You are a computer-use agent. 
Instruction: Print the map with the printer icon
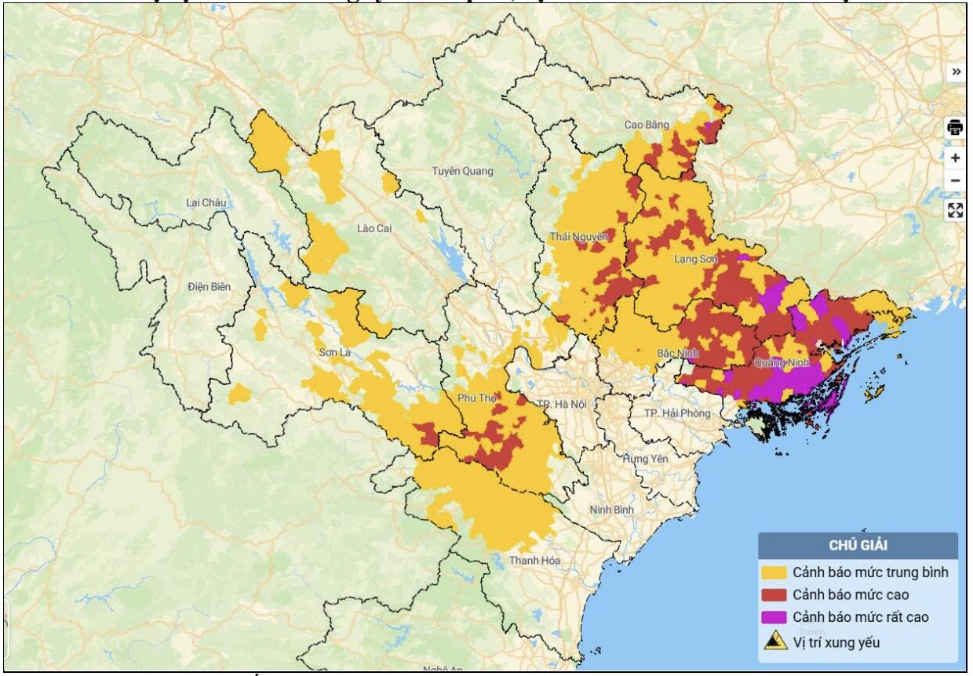click(x=955, y=128)
